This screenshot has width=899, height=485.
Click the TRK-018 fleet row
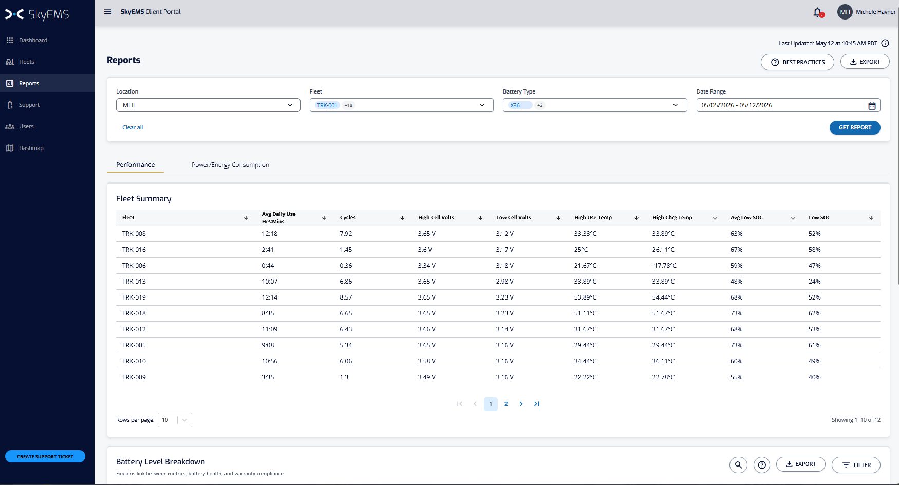pos(498,313)
